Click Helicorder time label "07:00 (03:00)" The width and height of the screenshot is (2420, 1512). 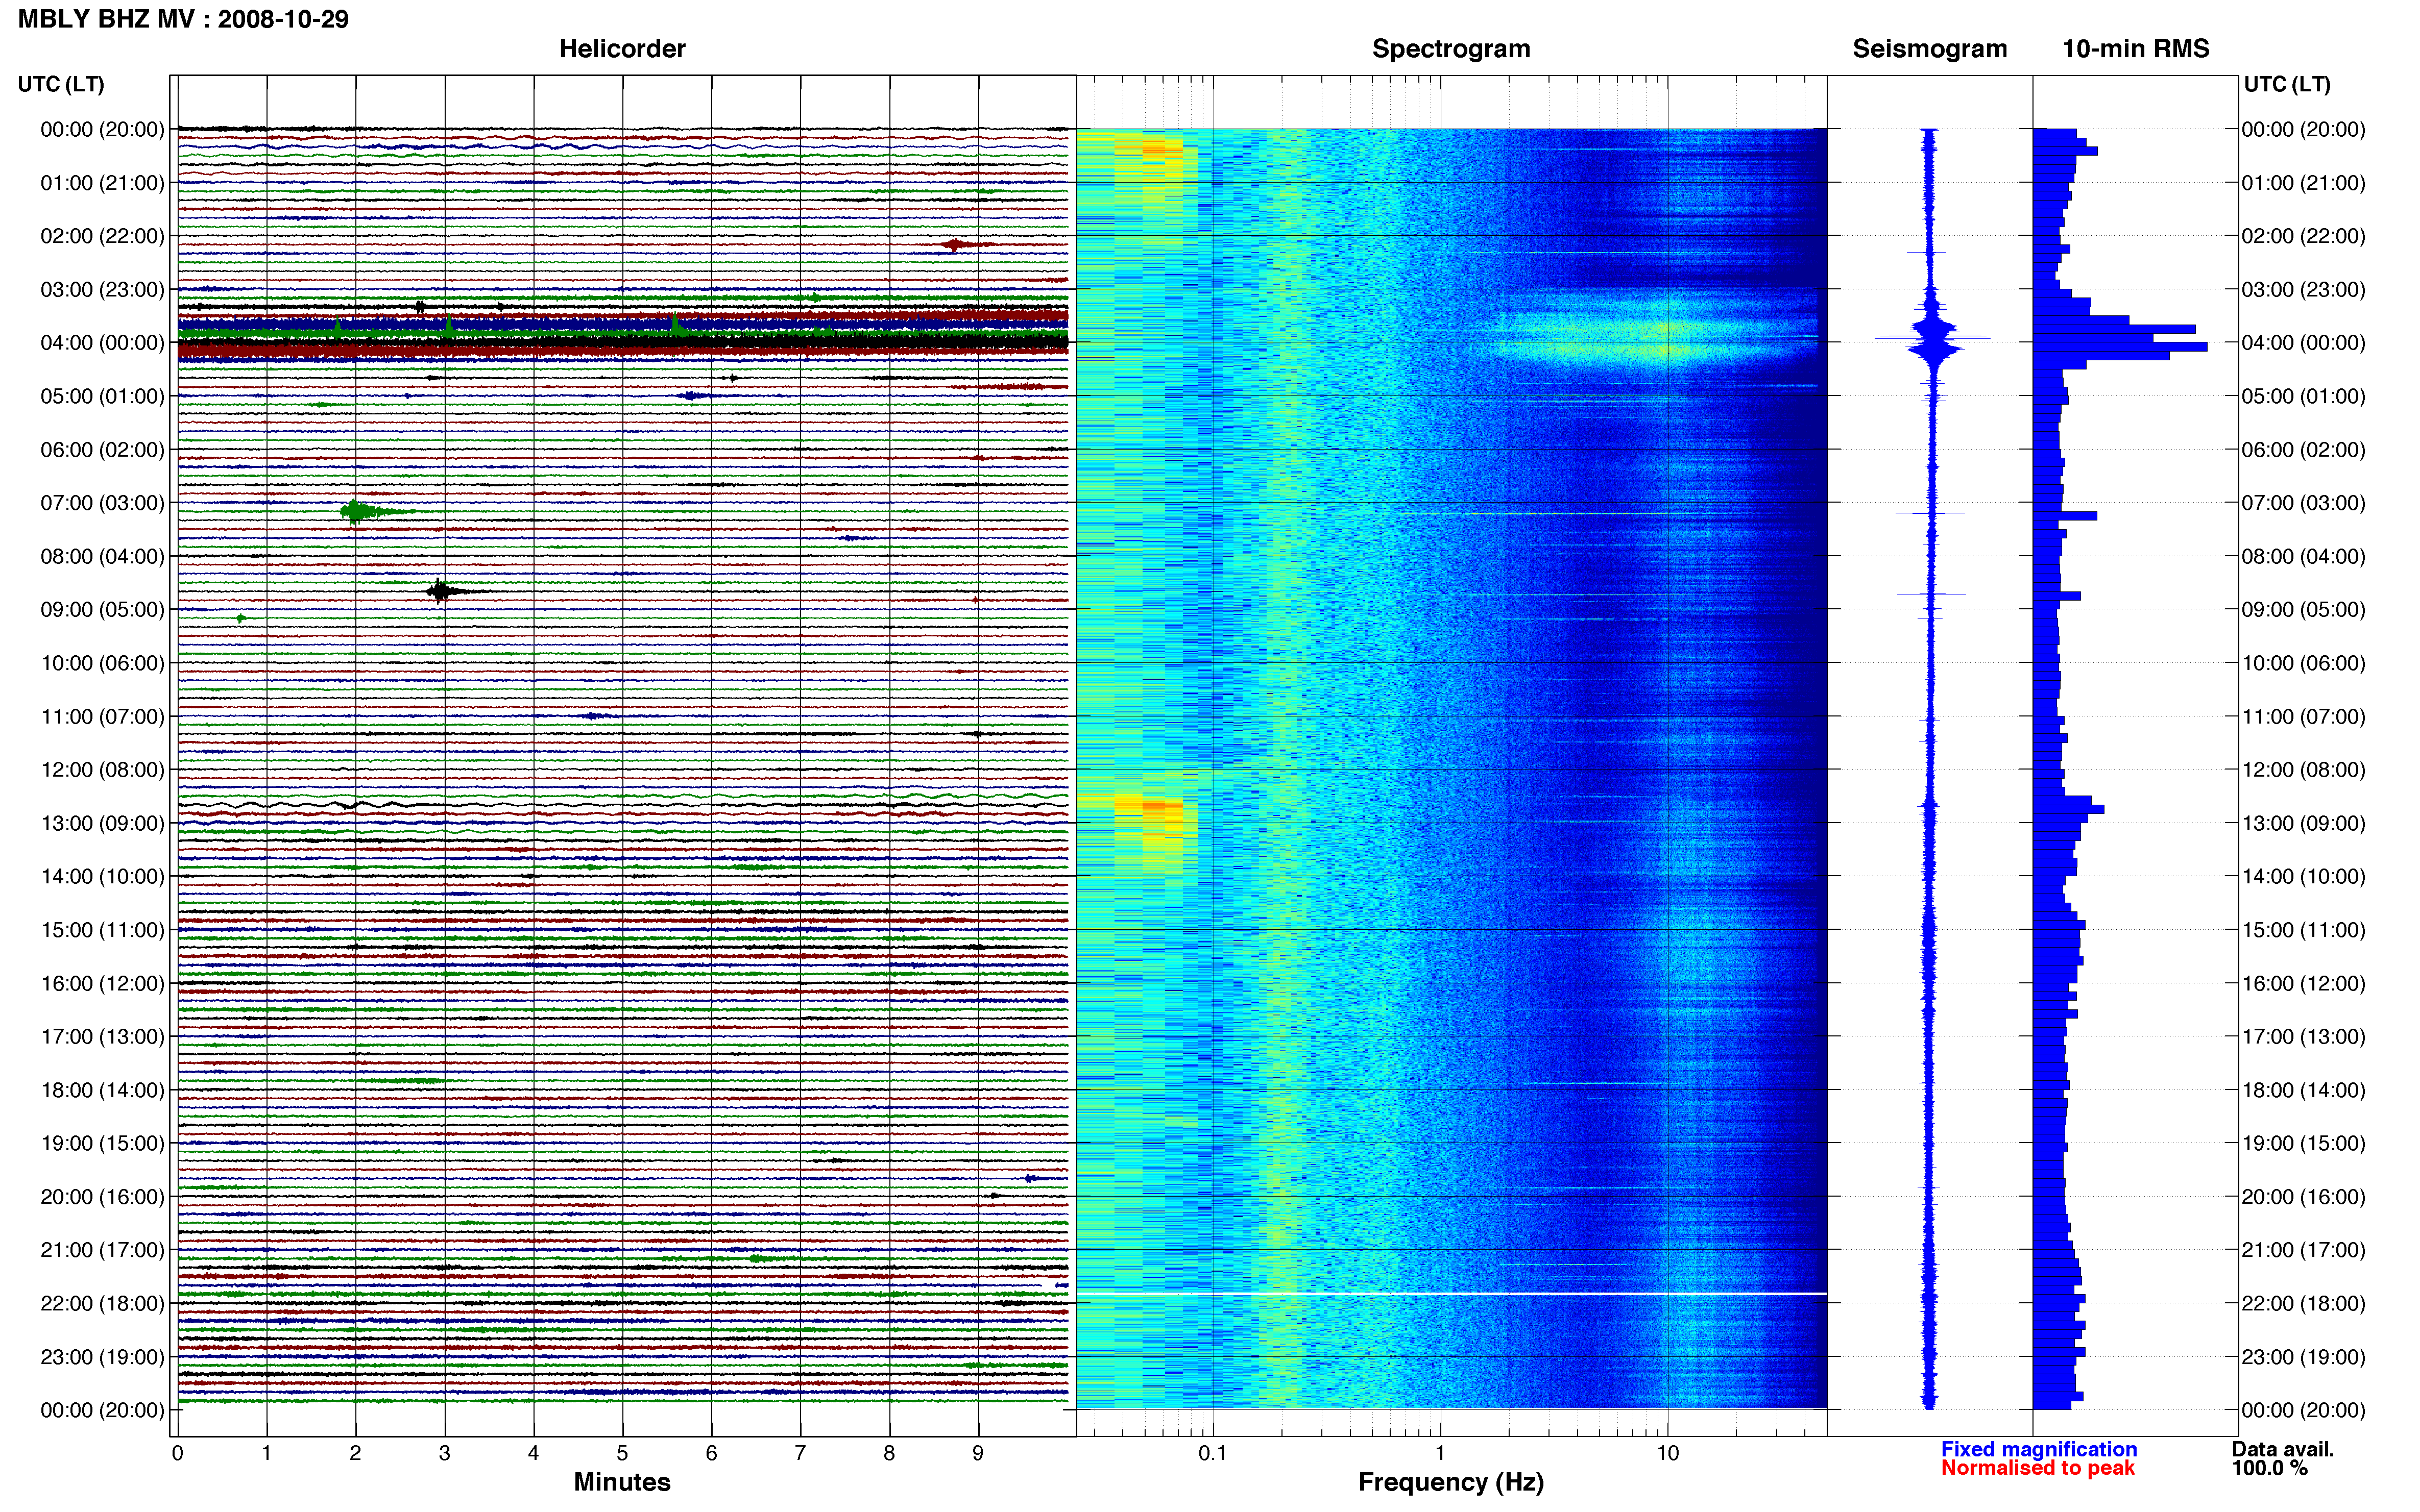pyautogui.click(x=102, y=502)
